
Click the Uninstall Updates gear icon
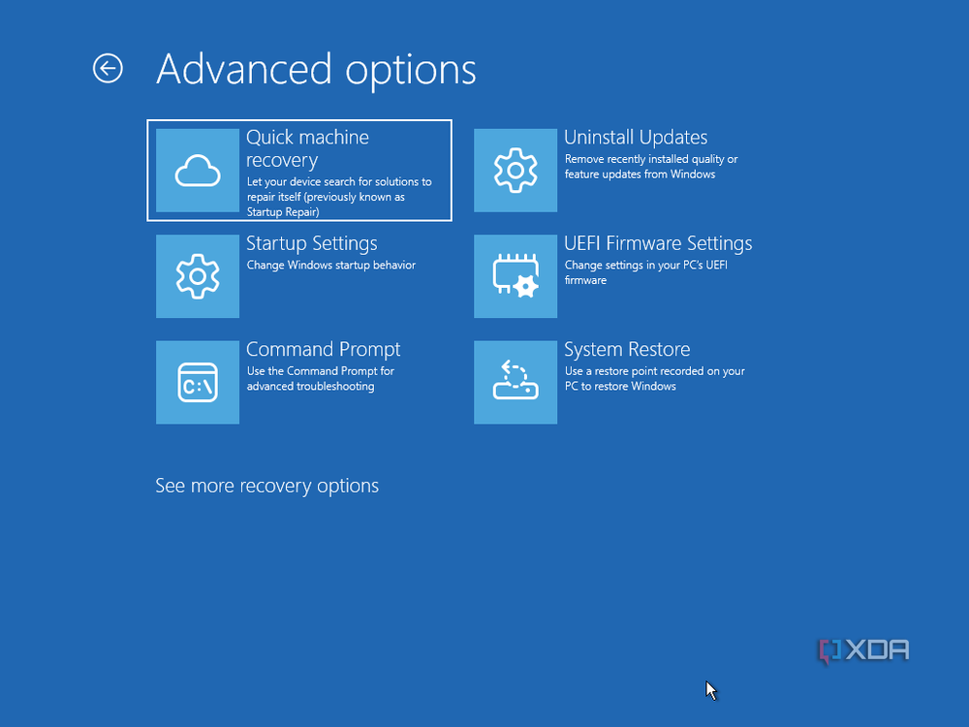coord(516,171)
